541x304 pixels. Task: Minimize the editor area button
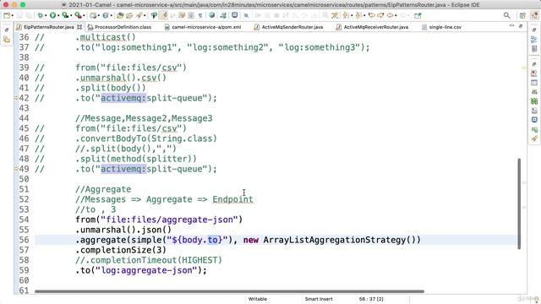click(511, 26)
